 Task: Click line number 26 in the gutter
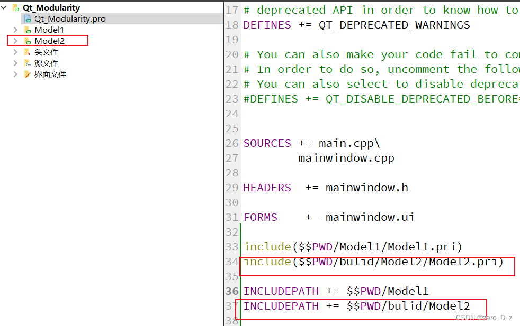232,143
